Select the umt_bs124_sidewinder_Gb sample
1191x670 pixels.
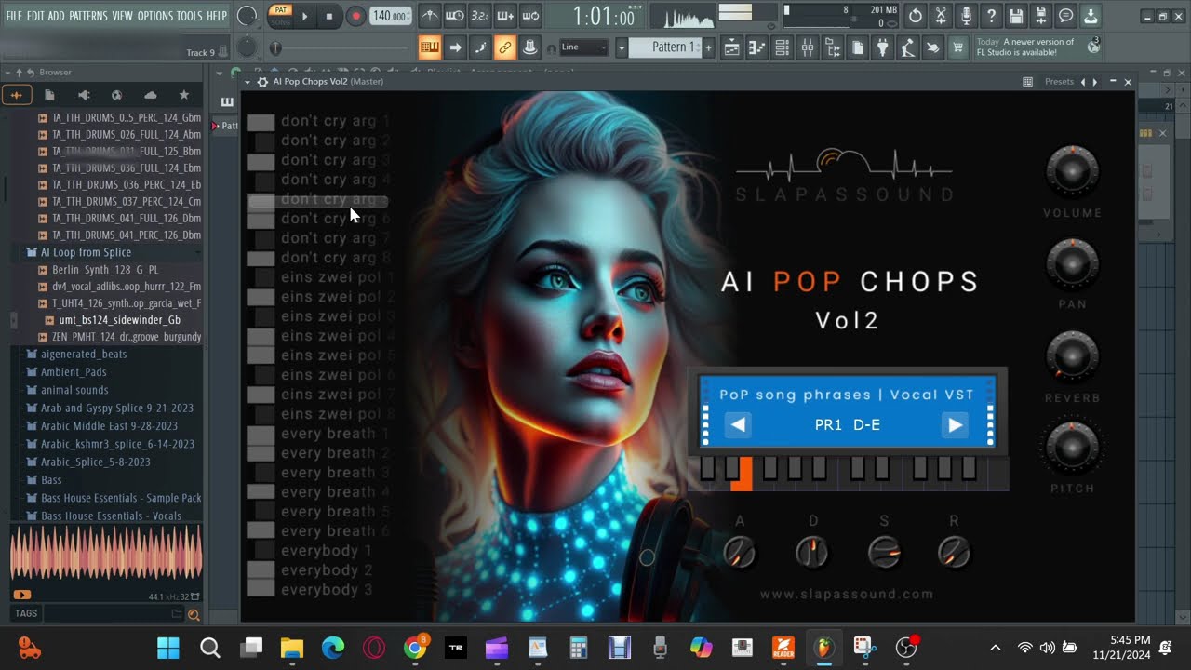(x=120, y=320)
